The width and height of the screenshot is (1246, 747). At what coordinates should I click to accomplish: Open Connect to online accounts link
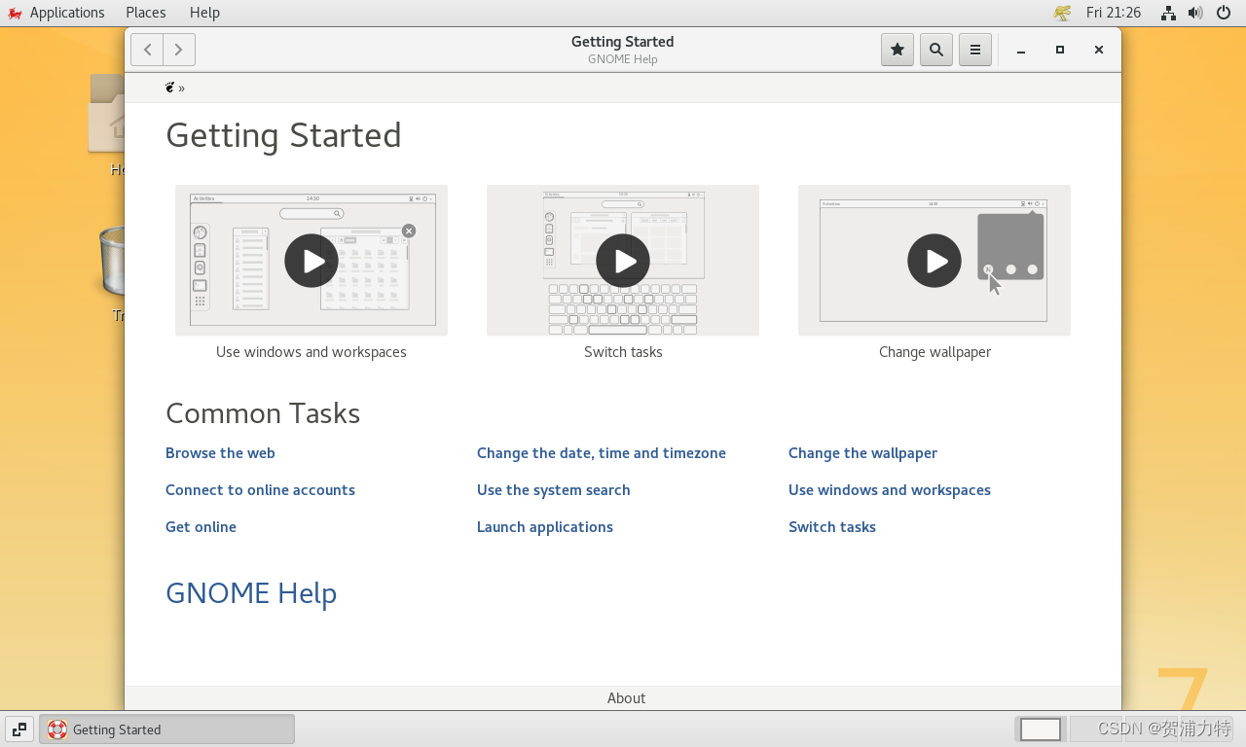(260, 490)
